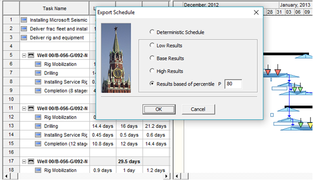Click task icon for Deliver frac fleet

tap(24, 29)
